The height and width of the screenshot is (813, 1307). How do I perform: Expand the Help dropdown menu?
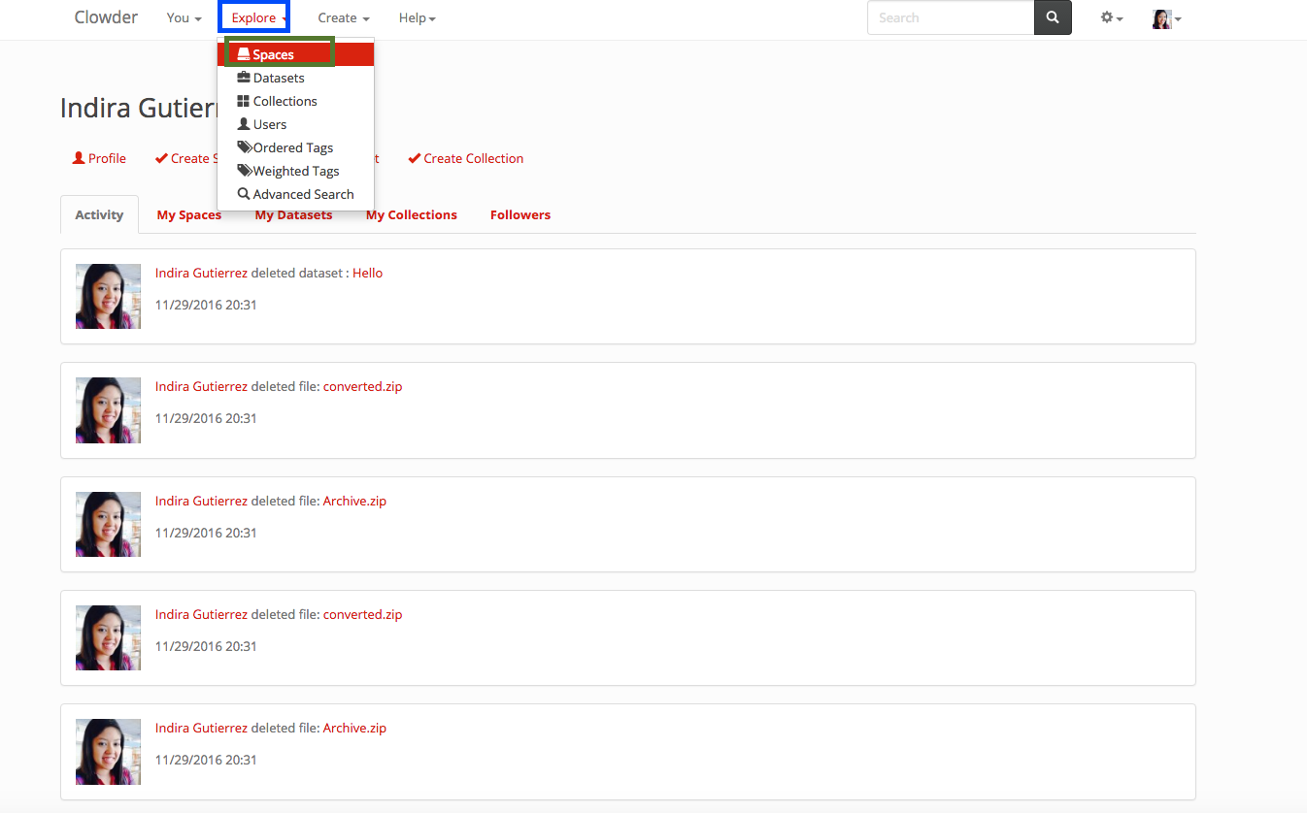(417, 17)
